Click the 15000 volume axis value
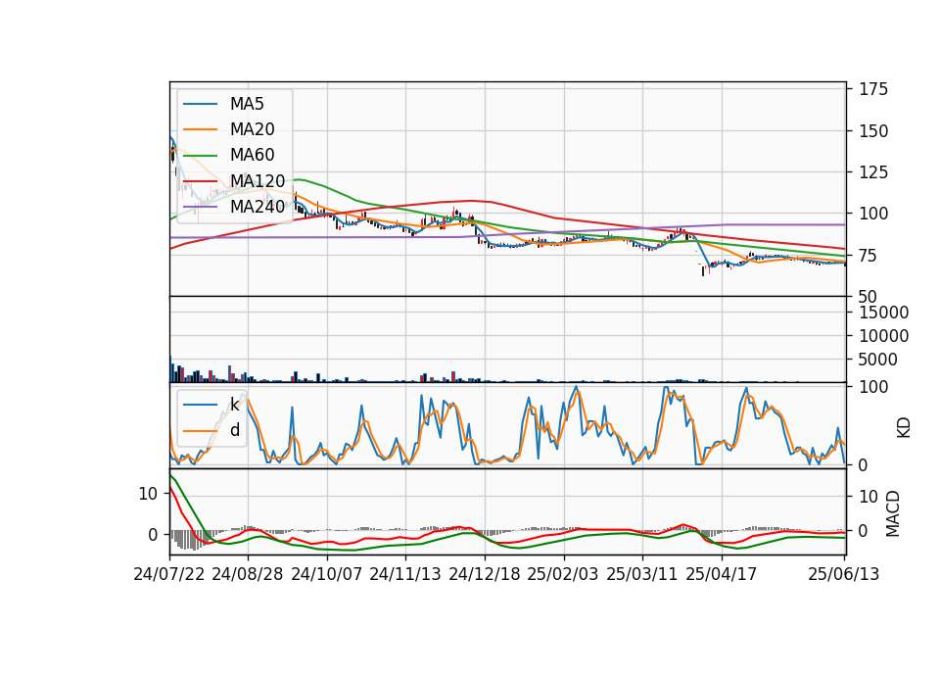 [883, 313]
